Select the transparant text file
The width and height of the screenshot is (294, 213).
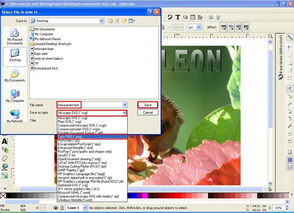tap(44, 68)
